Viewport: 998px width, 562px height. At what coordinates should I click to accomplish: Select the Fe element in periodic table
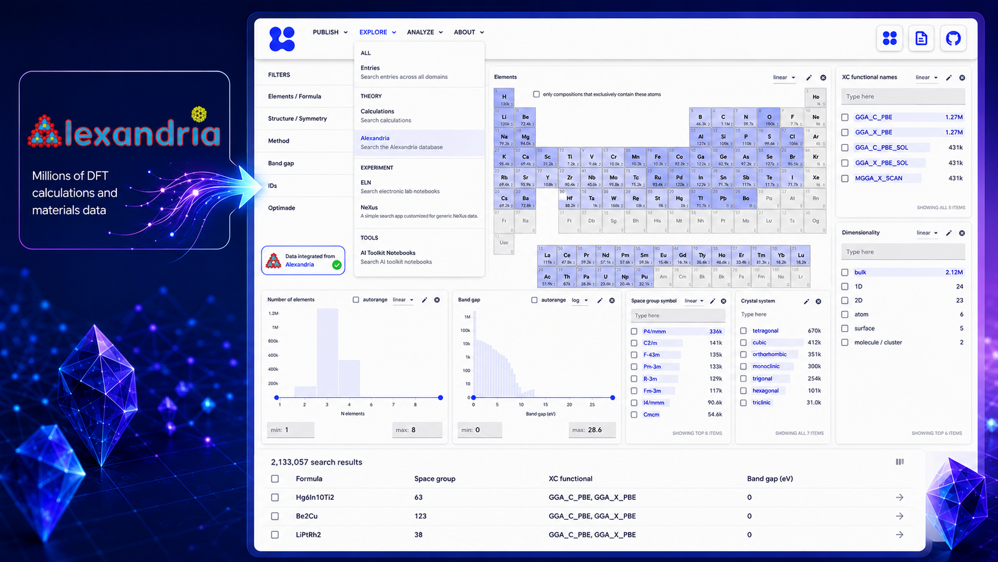[657, 158]
